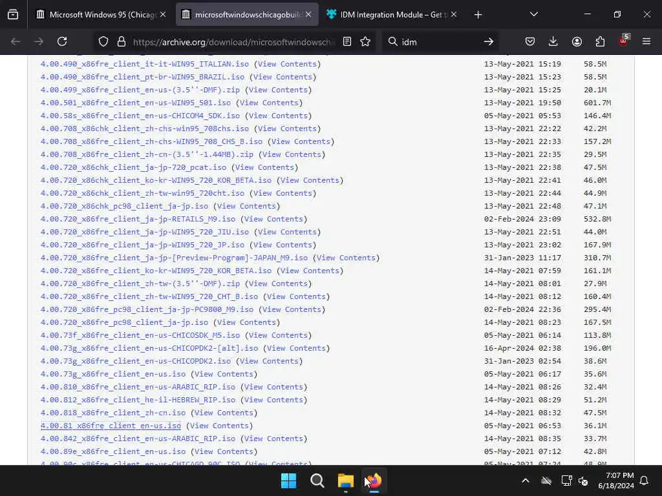Close the microsoftwindowschicagobuild tab
The image size is (662, 496).
[x=308, y=15]
